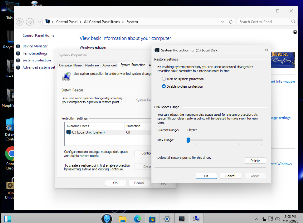Click the Device Manager shield icon
303x223 pixels.
coord(18,46)
